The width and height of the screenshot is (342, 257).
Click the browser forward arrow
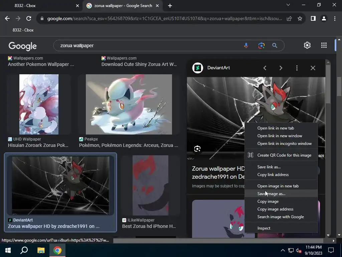click(18, 19)
